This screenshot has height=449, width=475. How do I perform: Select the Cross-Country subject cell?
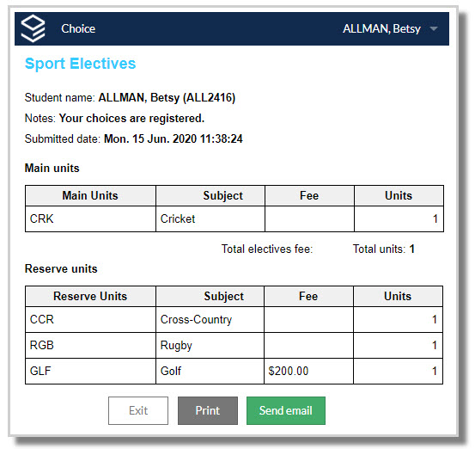point(210,319)
